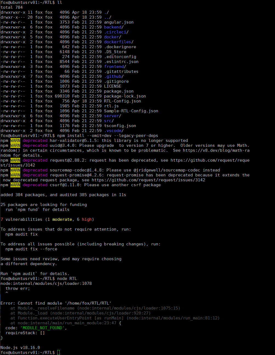The height and width of the screenshot is (355, 275).
Task: Select the src directory entry
Action: (x=107, y=121)
